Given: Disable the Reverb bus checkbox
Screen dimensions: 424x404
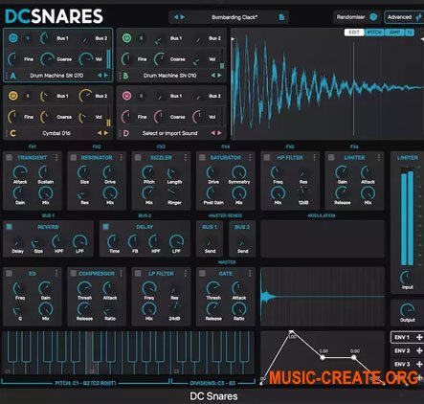Looking at the screenshot, I should click(9, 227).
